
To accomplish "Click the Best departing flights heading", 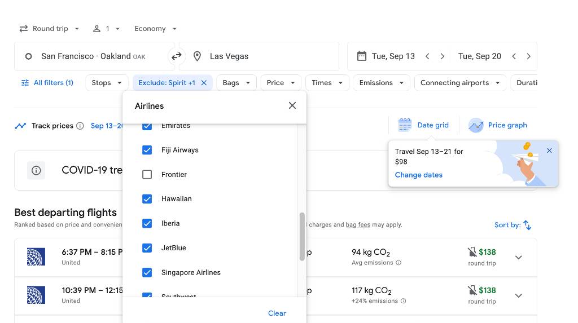I will tap(65, 213).
